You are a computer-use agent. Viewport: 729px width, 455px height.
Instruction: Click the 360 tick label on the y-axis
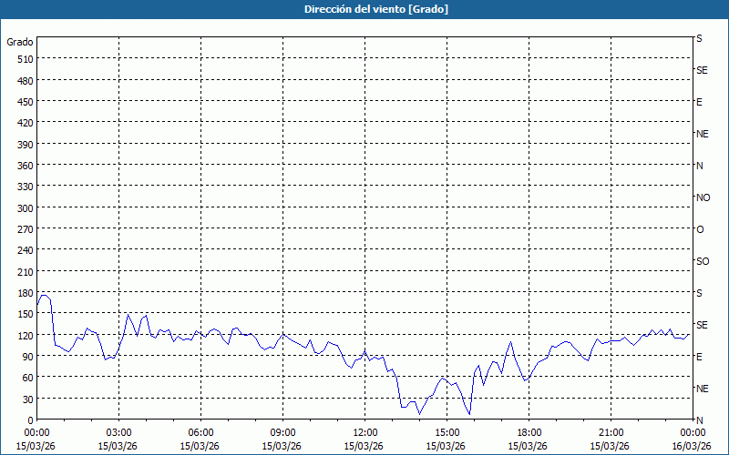point(24,166)
